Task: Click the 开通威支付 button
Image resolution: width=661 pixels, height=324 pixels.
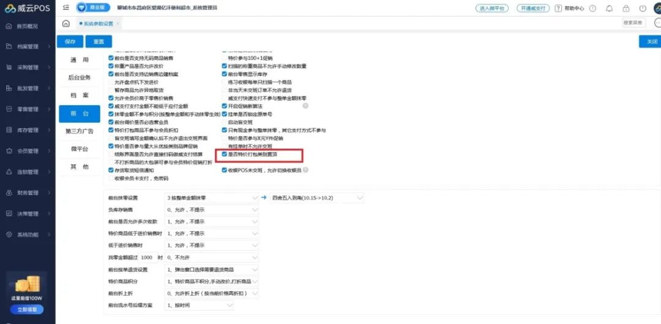Action: (x=533, y=8)
